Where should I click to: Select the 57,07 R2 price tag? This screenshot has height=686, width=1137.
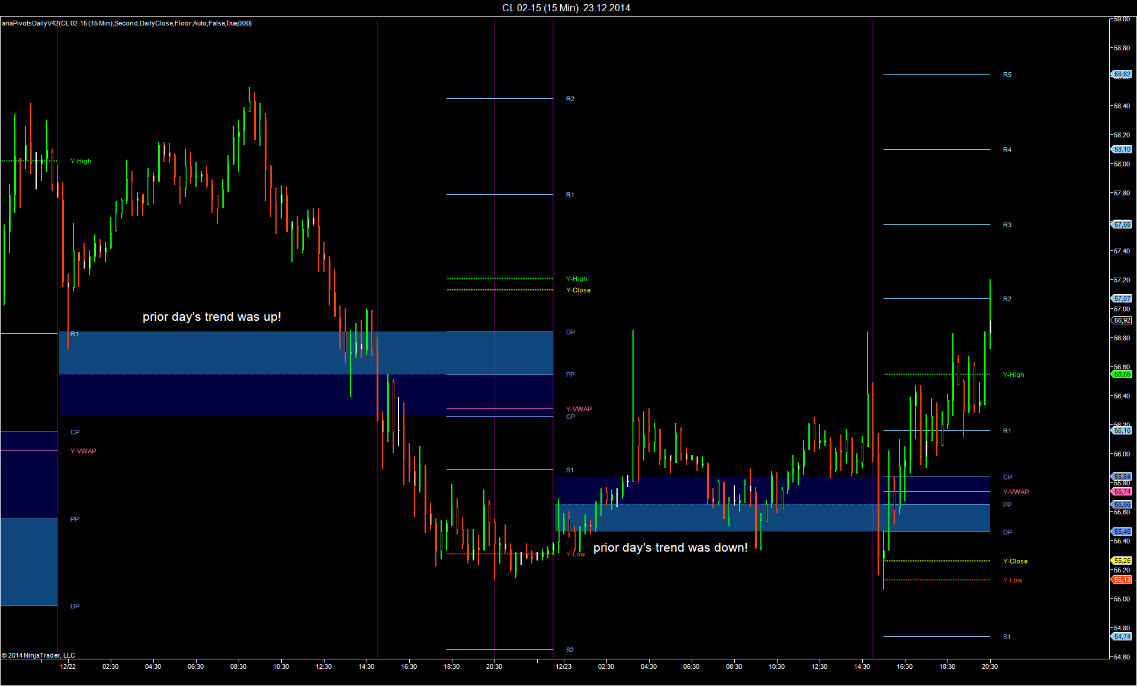pyautogui.click(x=1122, y=298)
